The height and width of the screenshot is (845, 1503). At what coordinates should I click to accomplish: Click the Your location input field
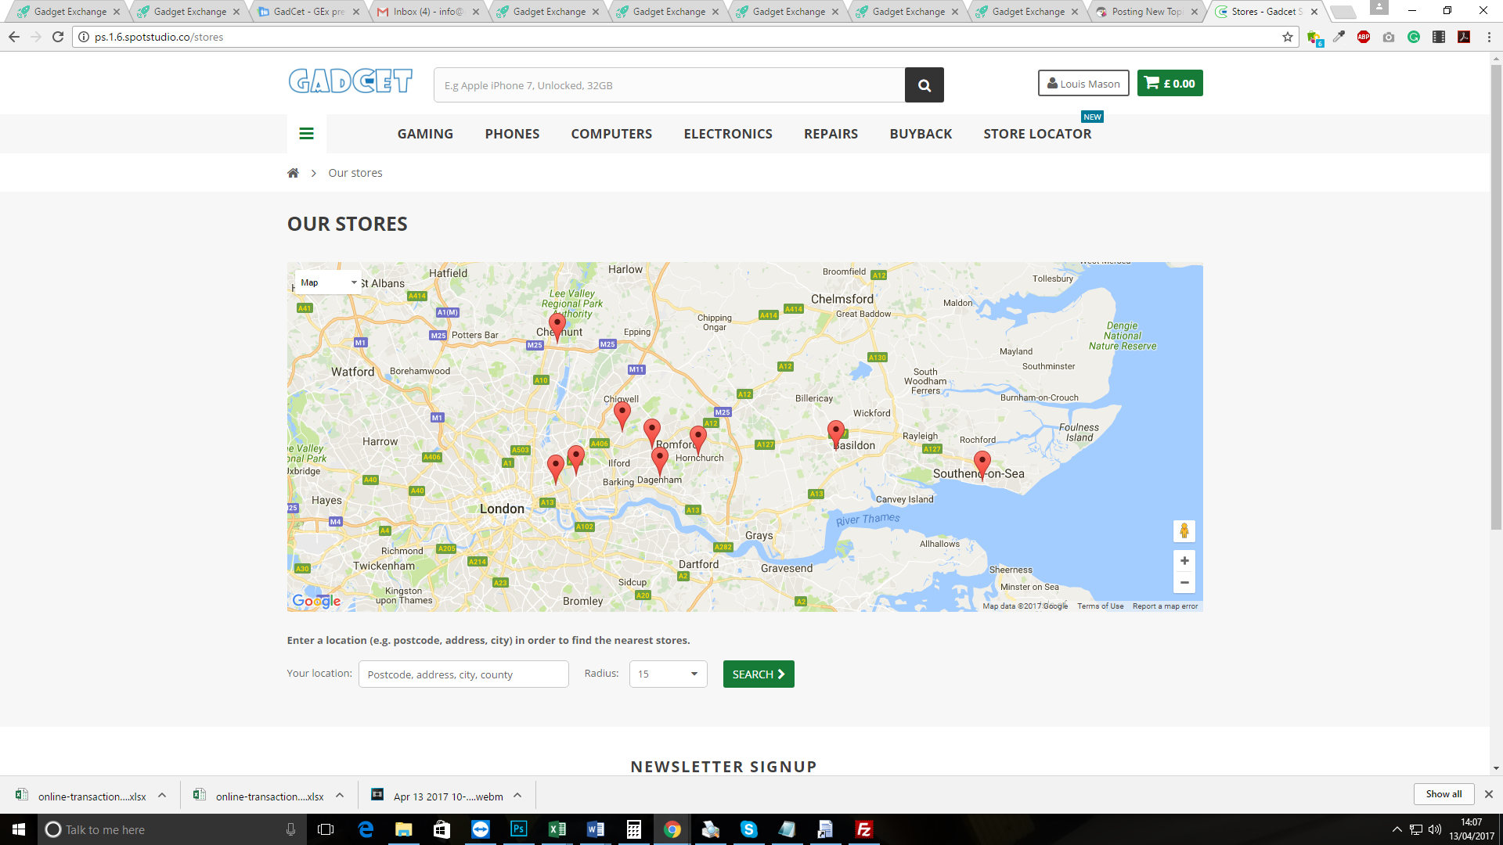[x=463, y=674]
